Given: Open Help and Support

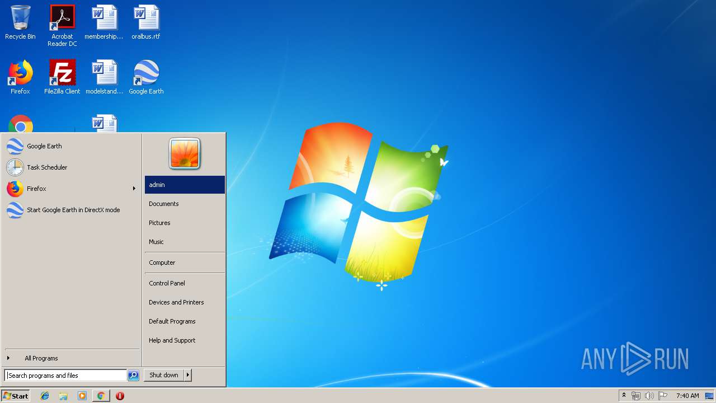Looking at the screenshot, I should (185, 340).
